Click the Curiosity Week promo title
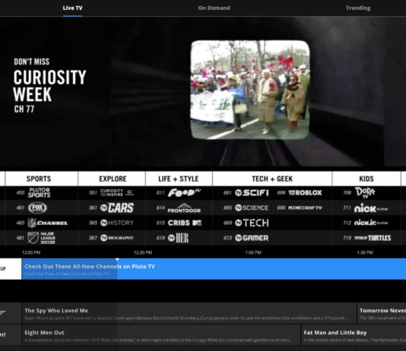The height and width of the screenshot is (351, 406). 49,86
